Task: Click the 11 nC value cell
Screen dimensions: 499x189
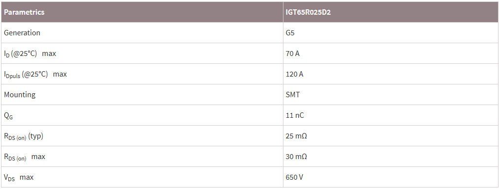Action: pos(295,115)
